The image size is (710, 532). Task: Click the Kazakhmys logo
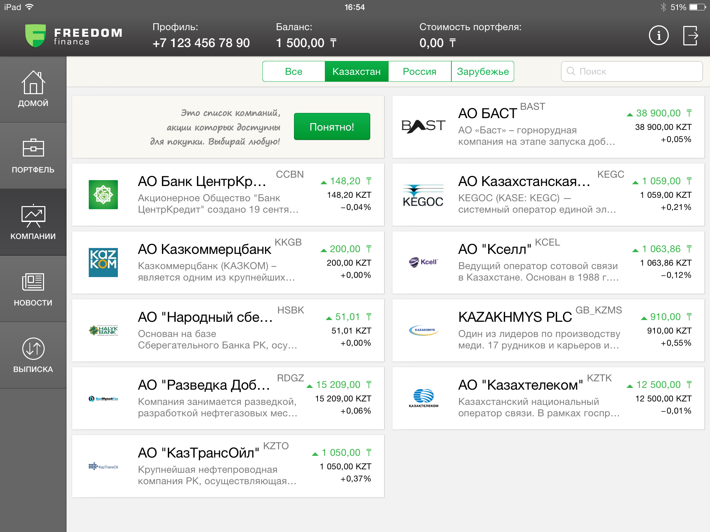[424, 330]
